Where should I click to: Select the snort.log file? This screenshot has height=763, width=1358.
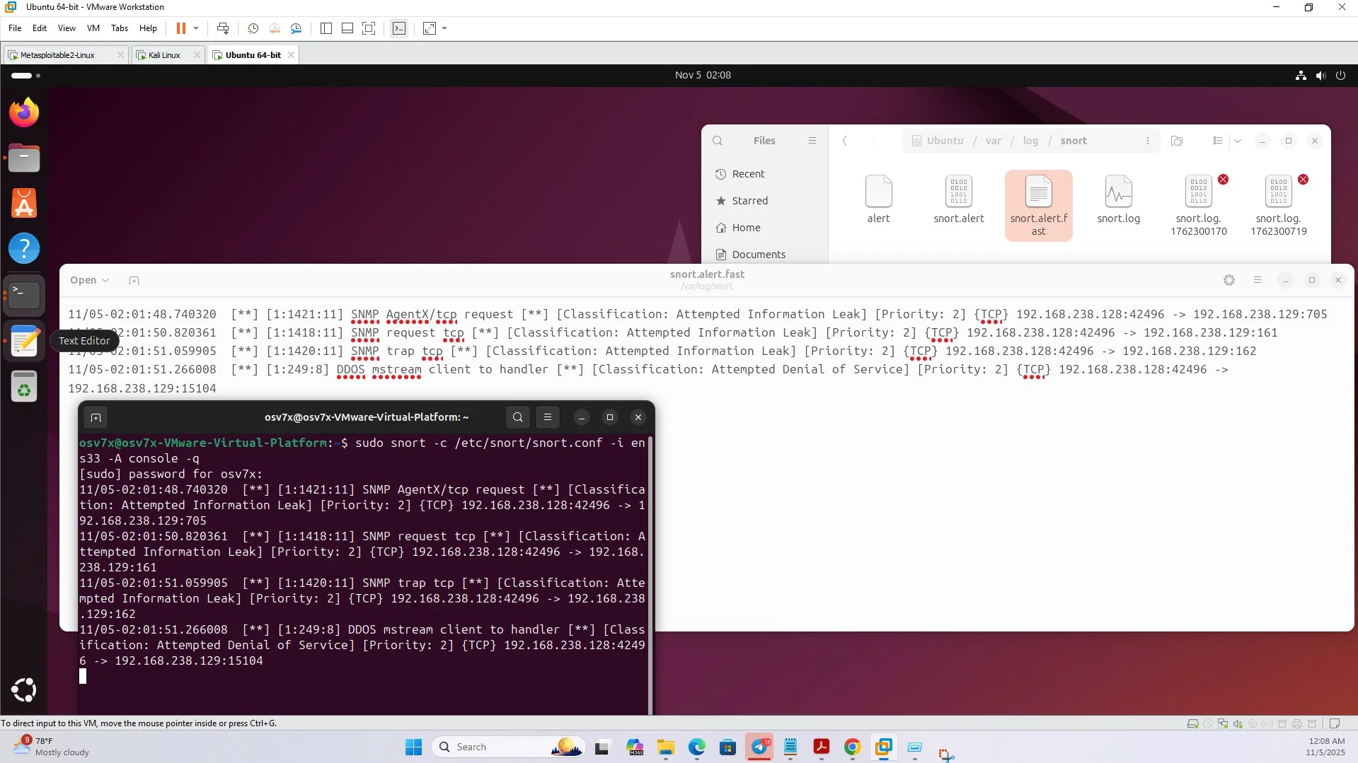[x=1118, y=198]
